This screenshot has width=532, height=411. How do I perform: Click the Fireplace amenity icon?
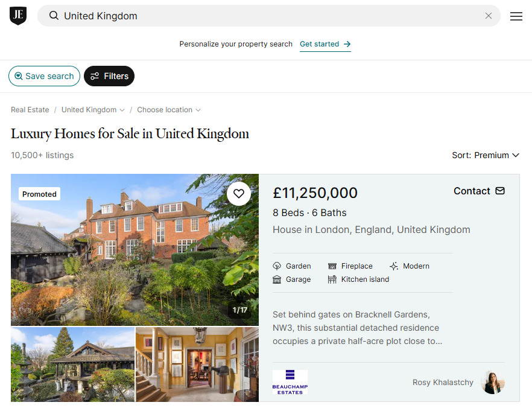[332, 266]
